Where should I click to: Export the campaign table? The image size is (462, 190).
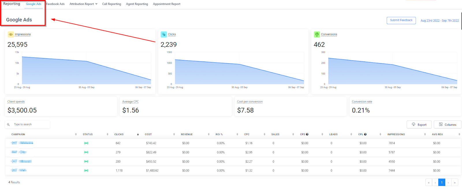click(419, 124)
